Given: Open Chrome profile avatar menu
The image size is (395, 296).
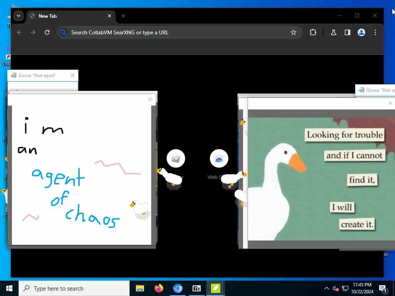Looking at the screenshot, I should [x=361, y=32].
